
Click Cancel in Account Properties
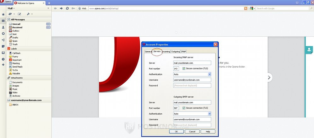[192, 132]
